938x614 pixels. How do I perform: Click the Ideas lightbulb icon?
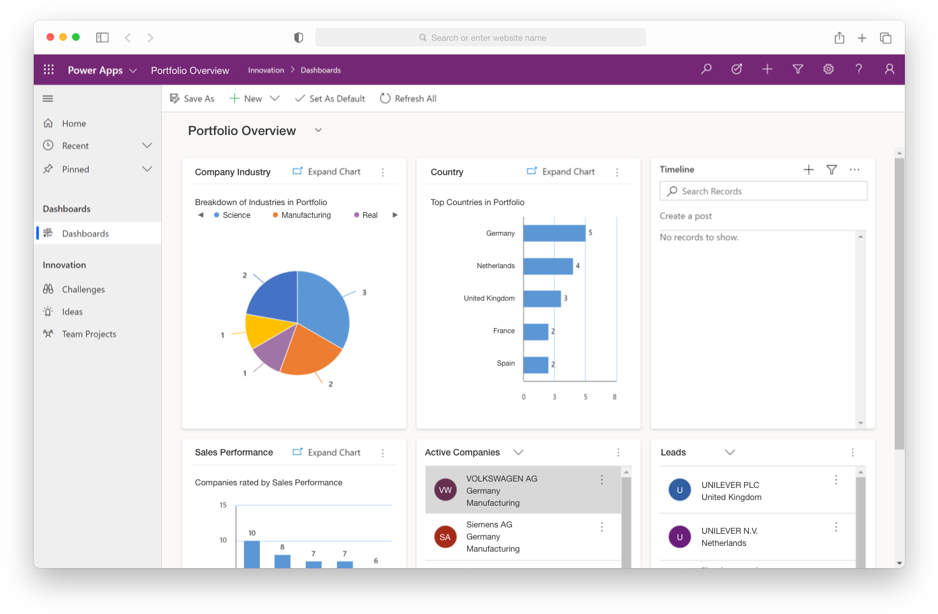tap(48, 311)
